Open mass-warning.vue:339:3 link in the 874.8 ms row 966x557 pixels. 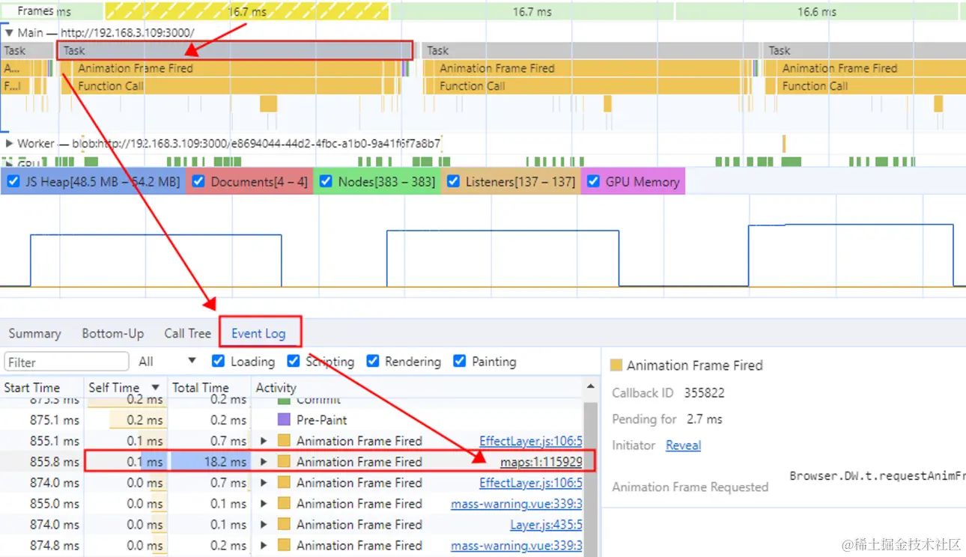(x=517, y=546)
